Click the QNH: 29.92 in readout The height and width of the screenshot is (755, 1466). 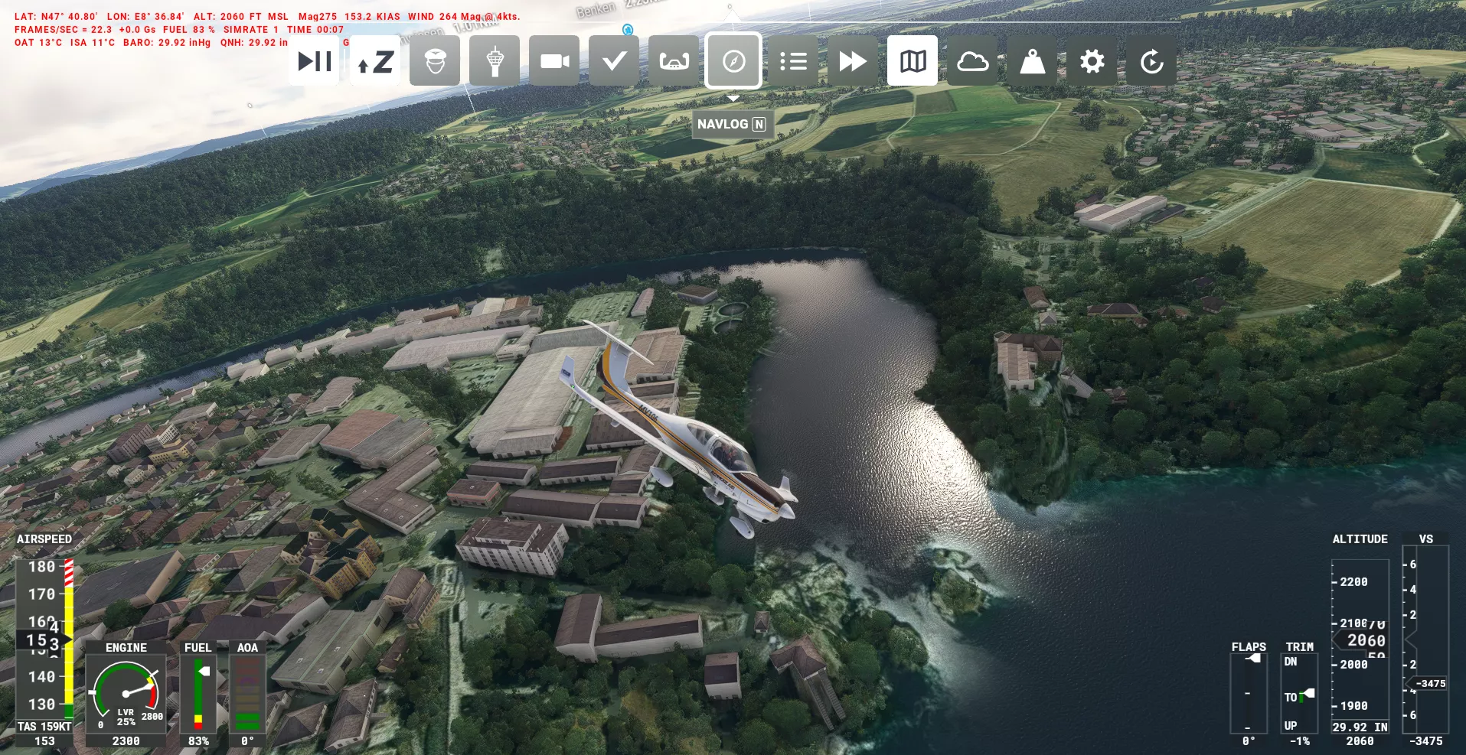point(254,43)
